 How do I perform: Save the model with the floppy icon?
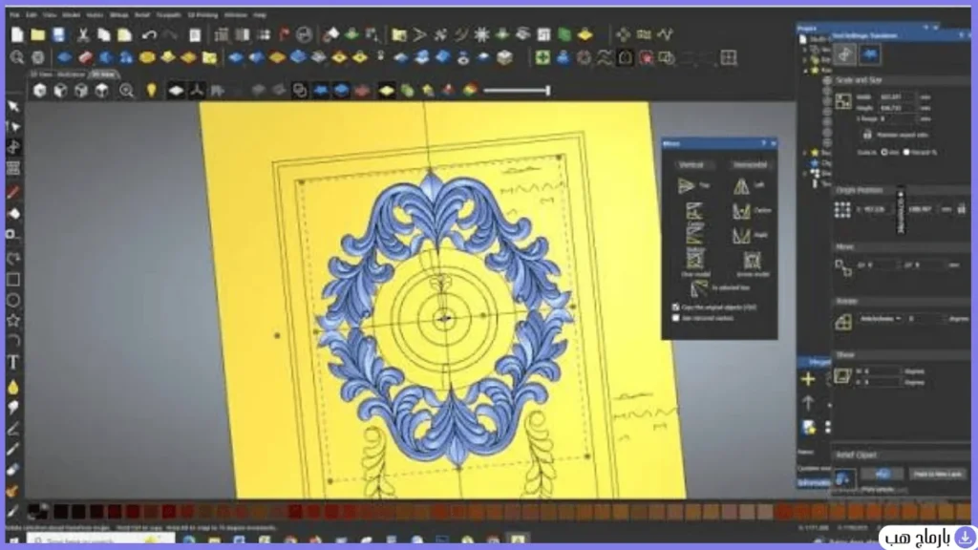pyautogui.click(x=58, y=35)
